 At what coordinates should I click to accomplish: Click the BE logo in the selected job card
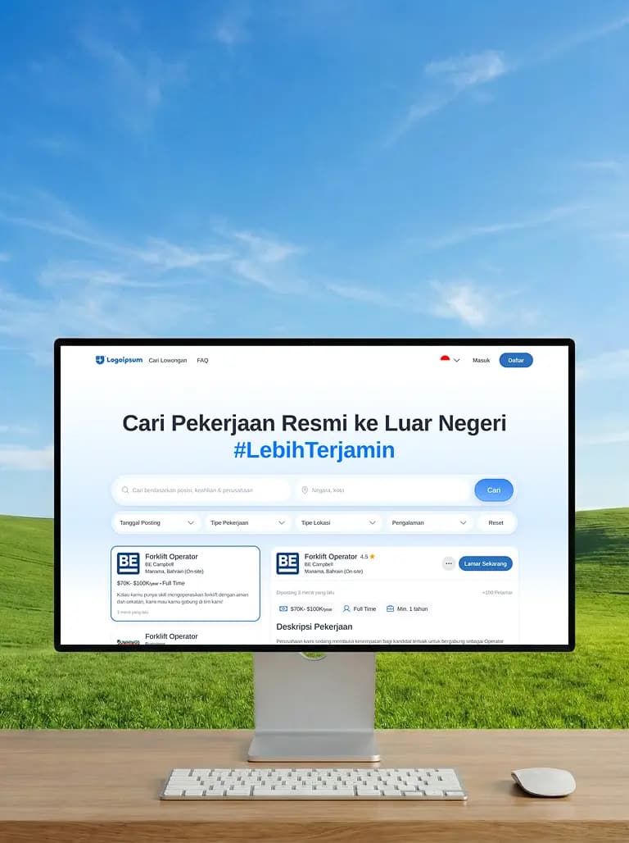128,563
